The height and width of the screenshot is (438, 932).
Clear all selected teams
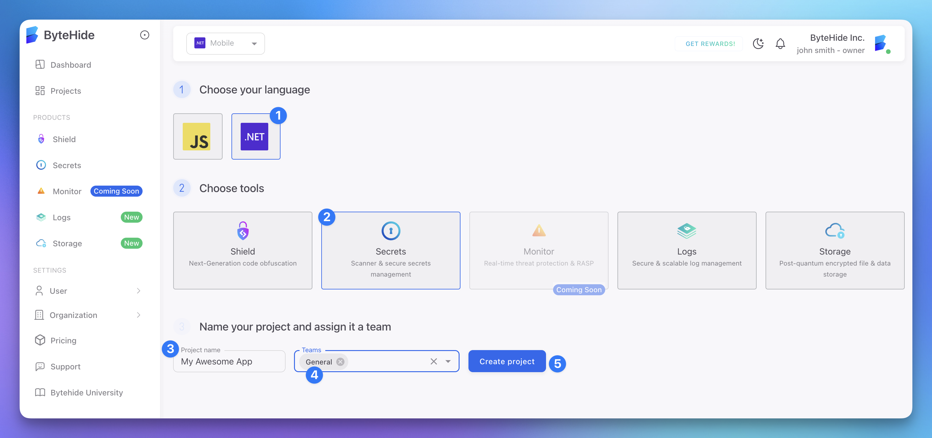[434, 361]
